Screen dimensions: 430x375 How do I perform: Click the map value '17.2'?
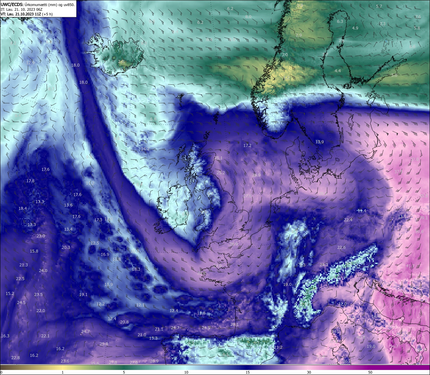click(x=247, y=146)
